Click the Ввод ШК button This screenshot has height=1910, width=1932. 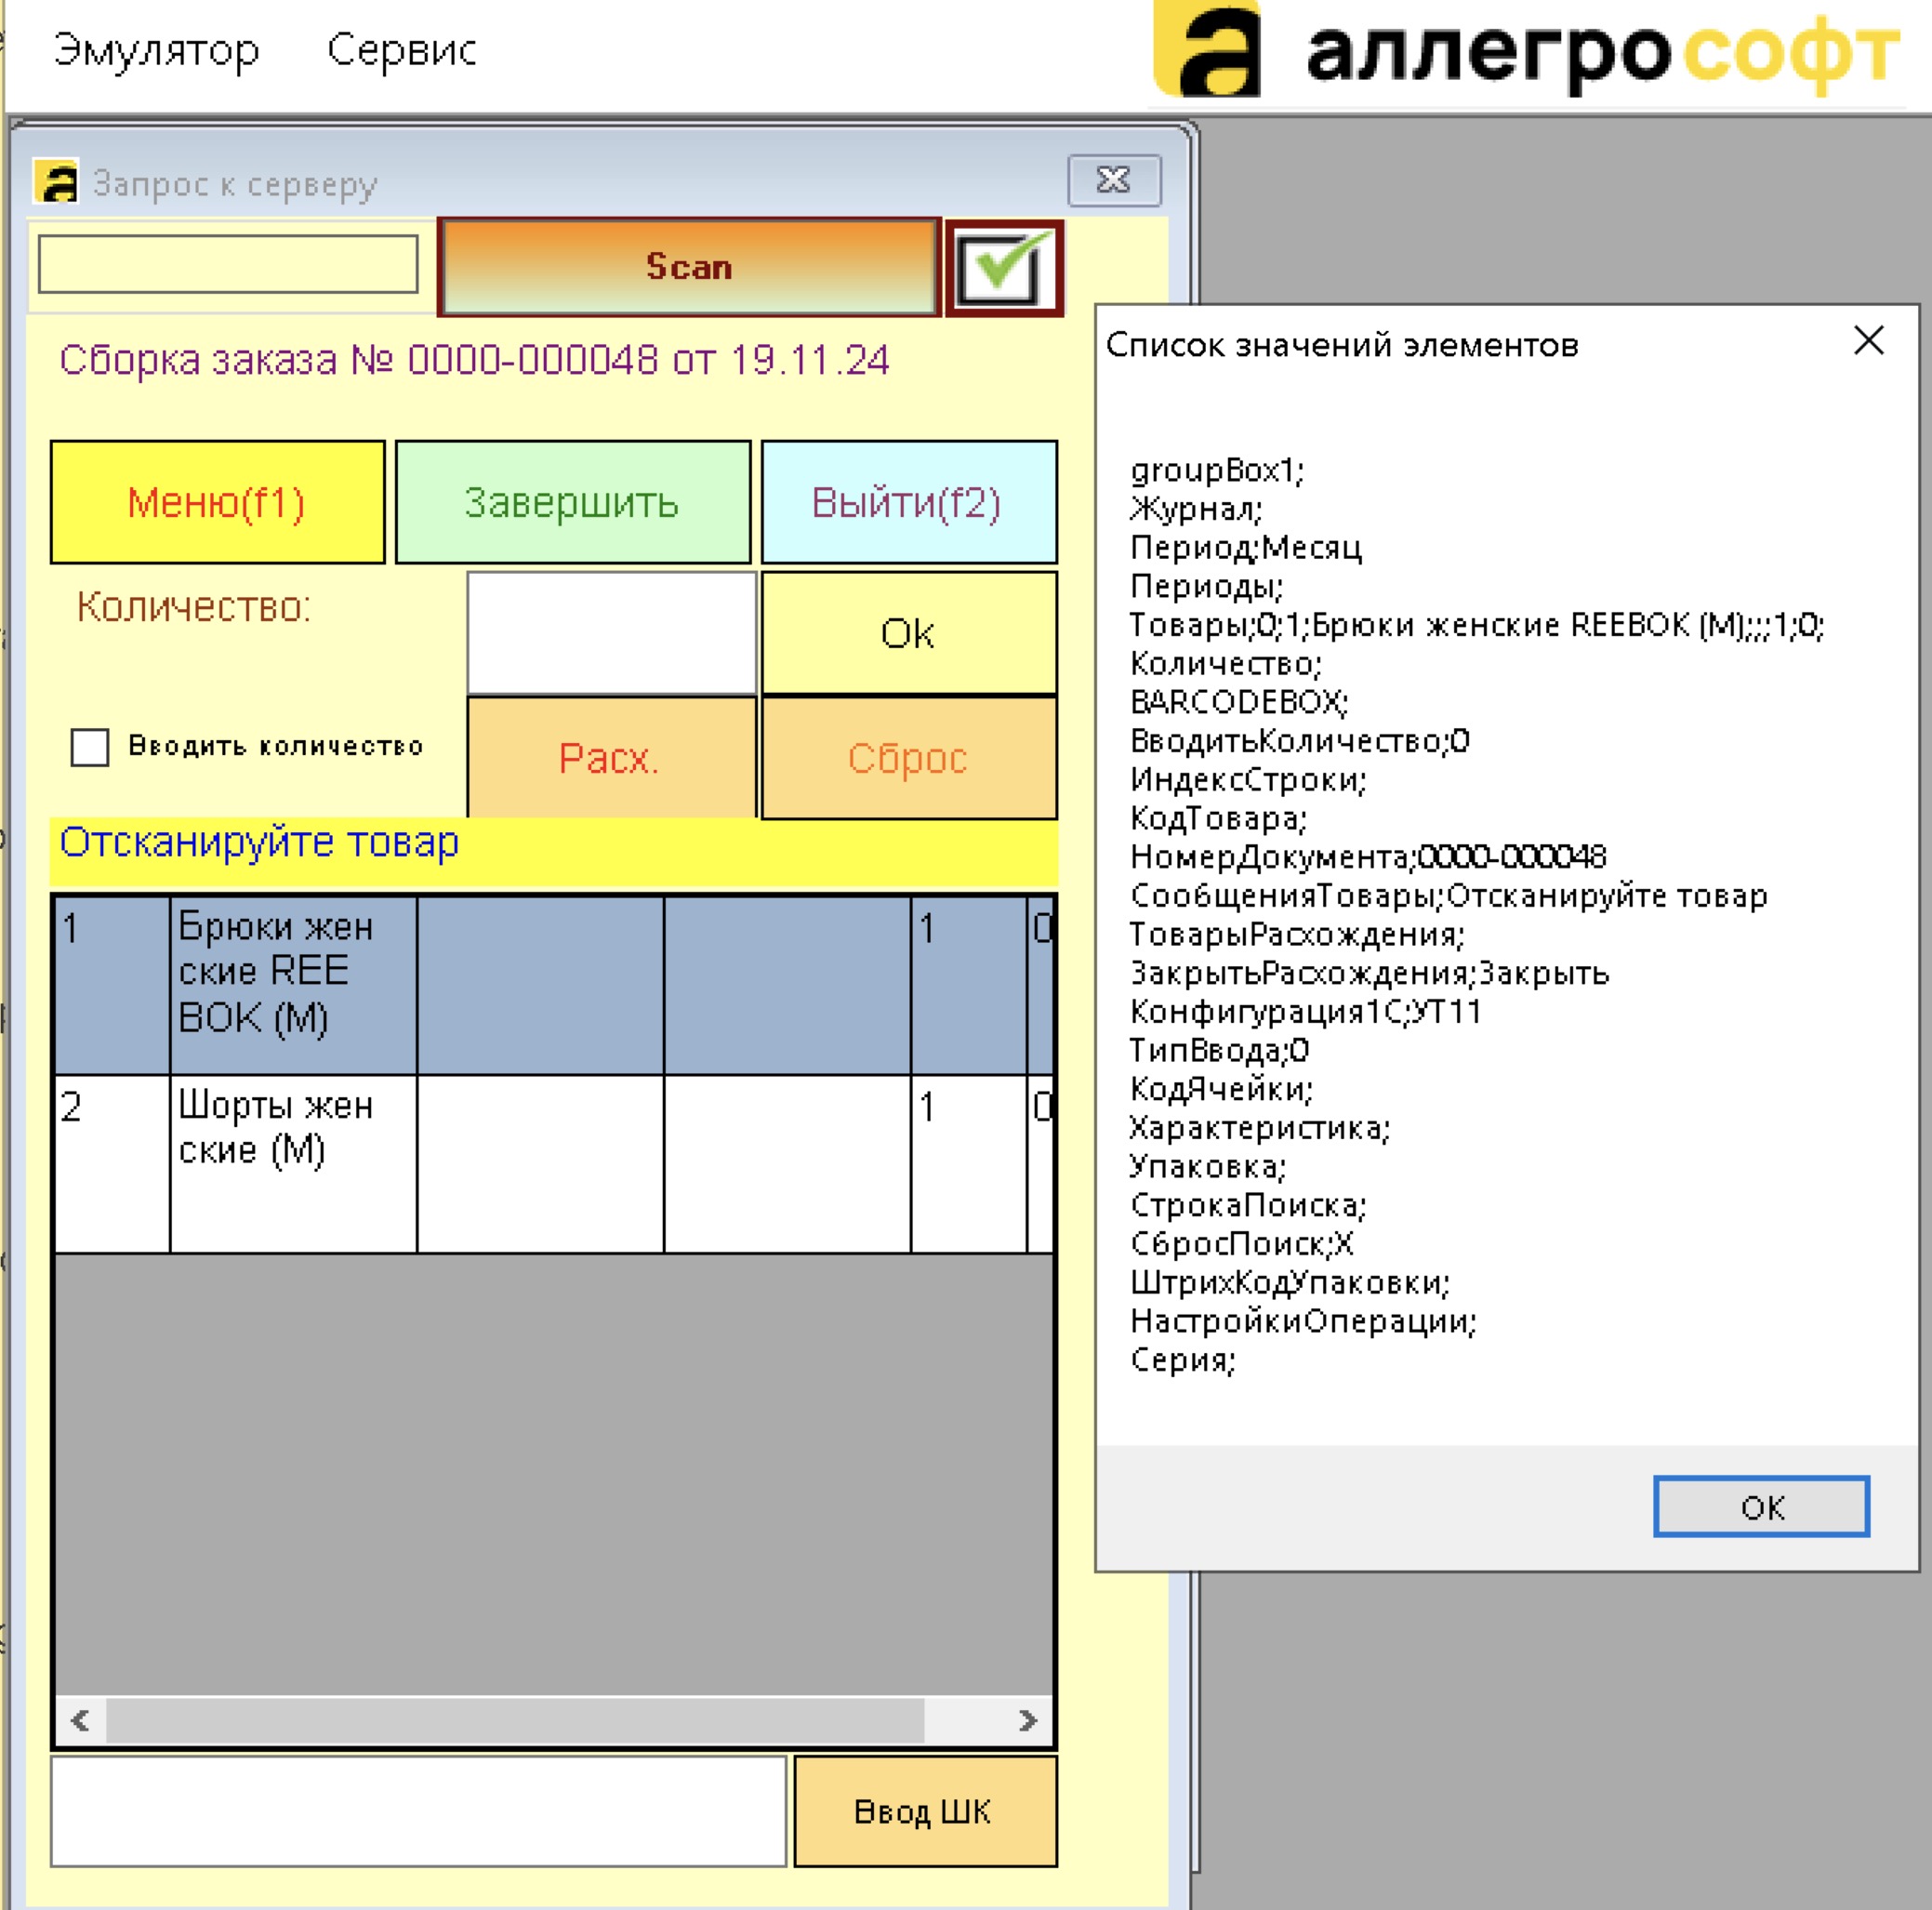click(925, 1811)
